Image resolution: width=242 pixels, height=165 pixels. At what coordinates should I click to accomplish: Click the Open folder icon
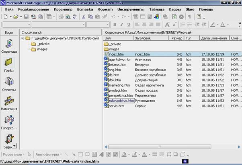click(16, 16)
